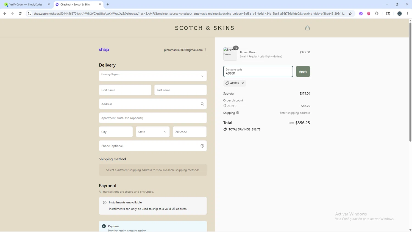The height and width of the screenshot is (232, 412).
Task: Click the SCOTCH & SKINS store title
Action: [205, 28]
